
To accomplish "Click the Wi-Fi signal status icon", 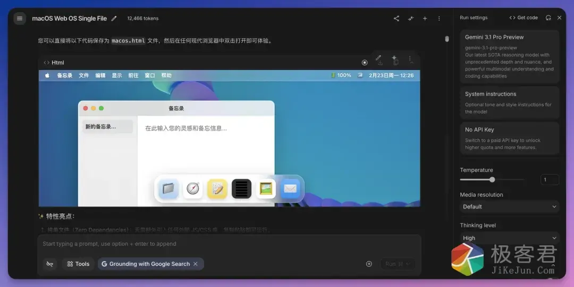I will tap(360, 75).
